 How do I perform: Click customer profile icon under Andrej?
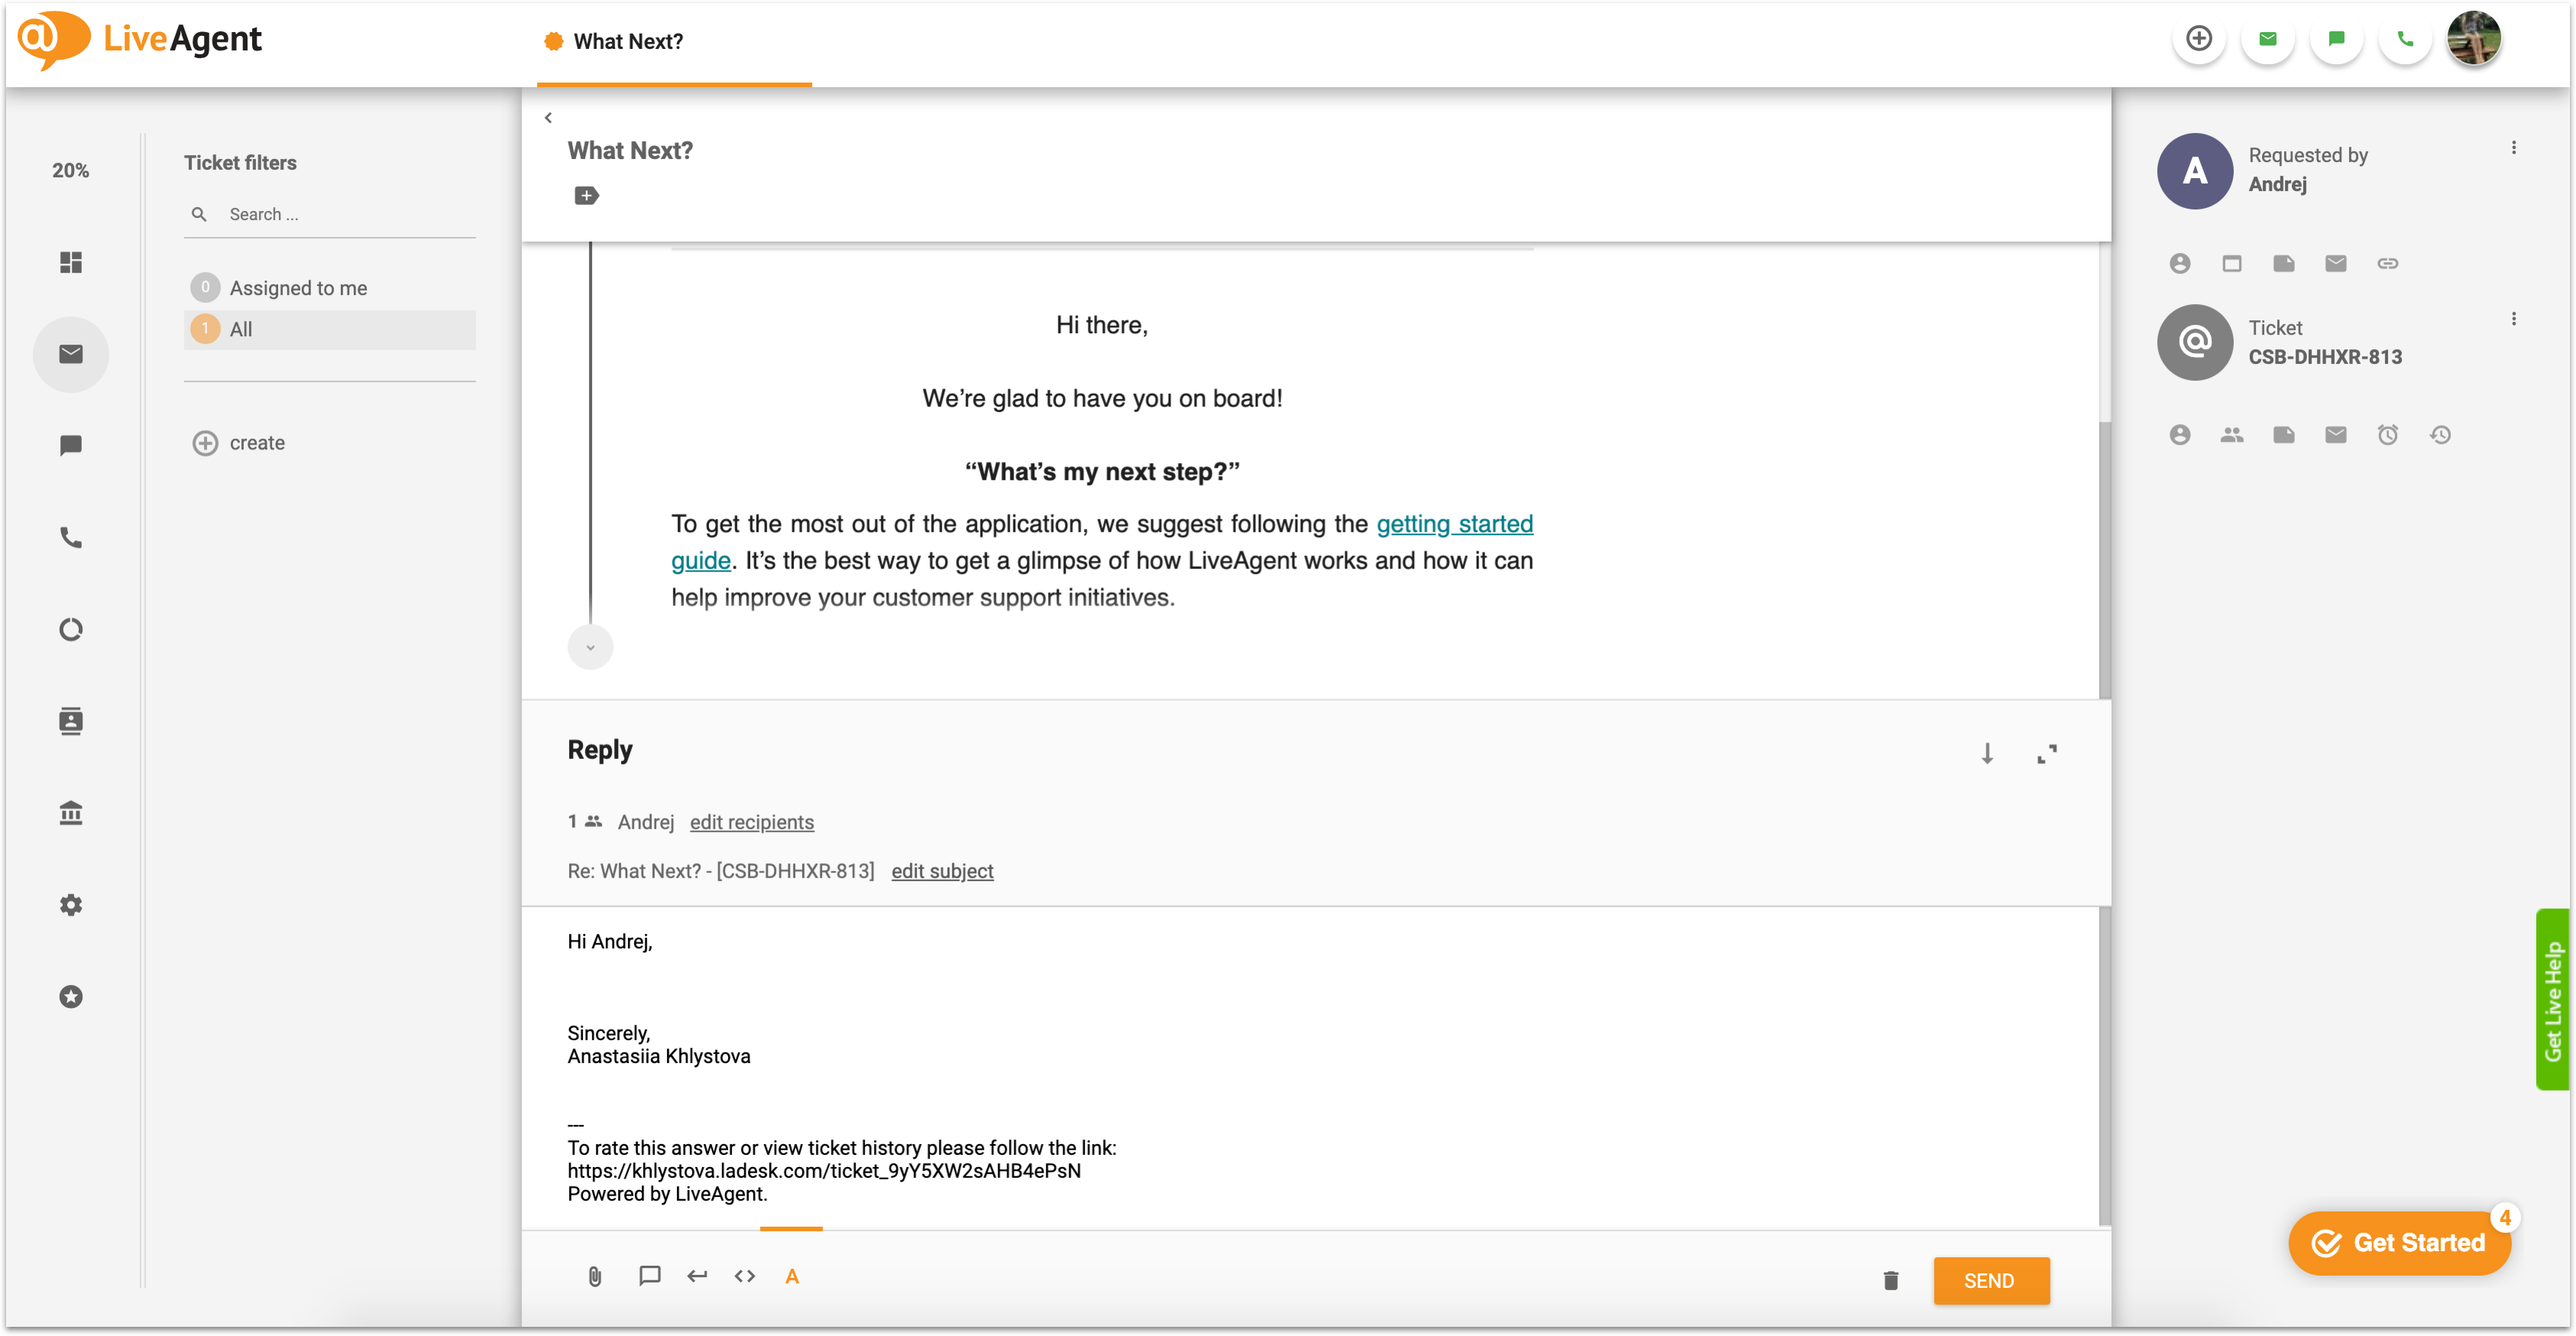click(x=2180, y=263)
